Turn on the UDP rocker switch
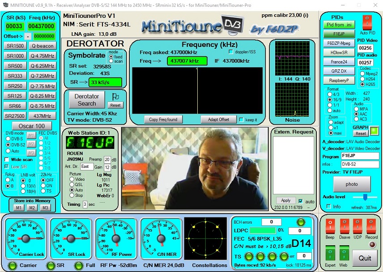 (357, 226)
